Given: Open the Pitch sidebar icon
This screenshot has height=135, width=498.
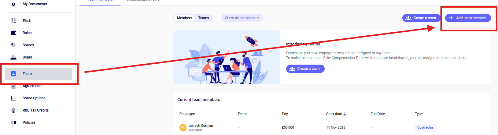Looking at the screenshot, I should pyautogui.click(x=13, y=21).
